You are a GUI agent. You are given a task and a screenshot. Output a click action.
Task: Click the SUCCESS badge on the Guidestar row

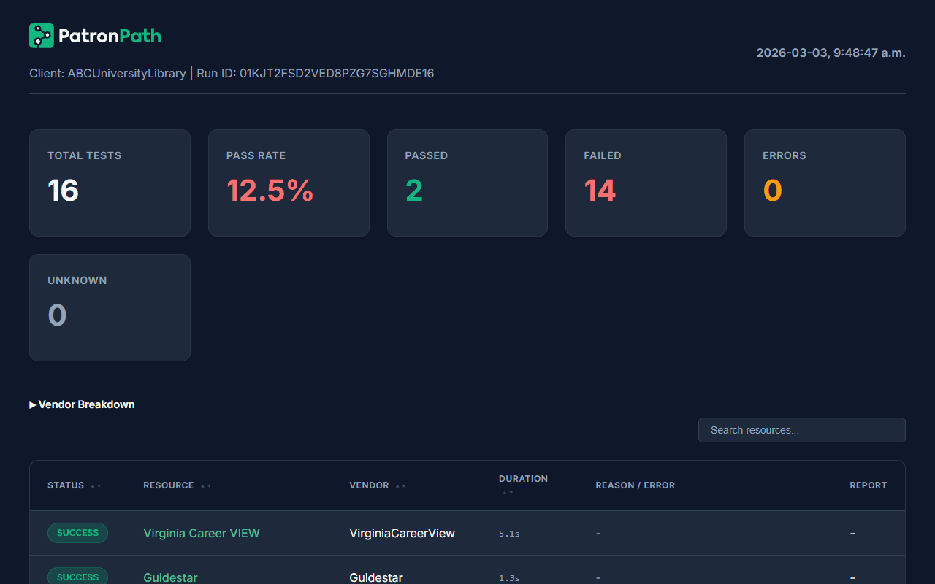coord(77,577)
